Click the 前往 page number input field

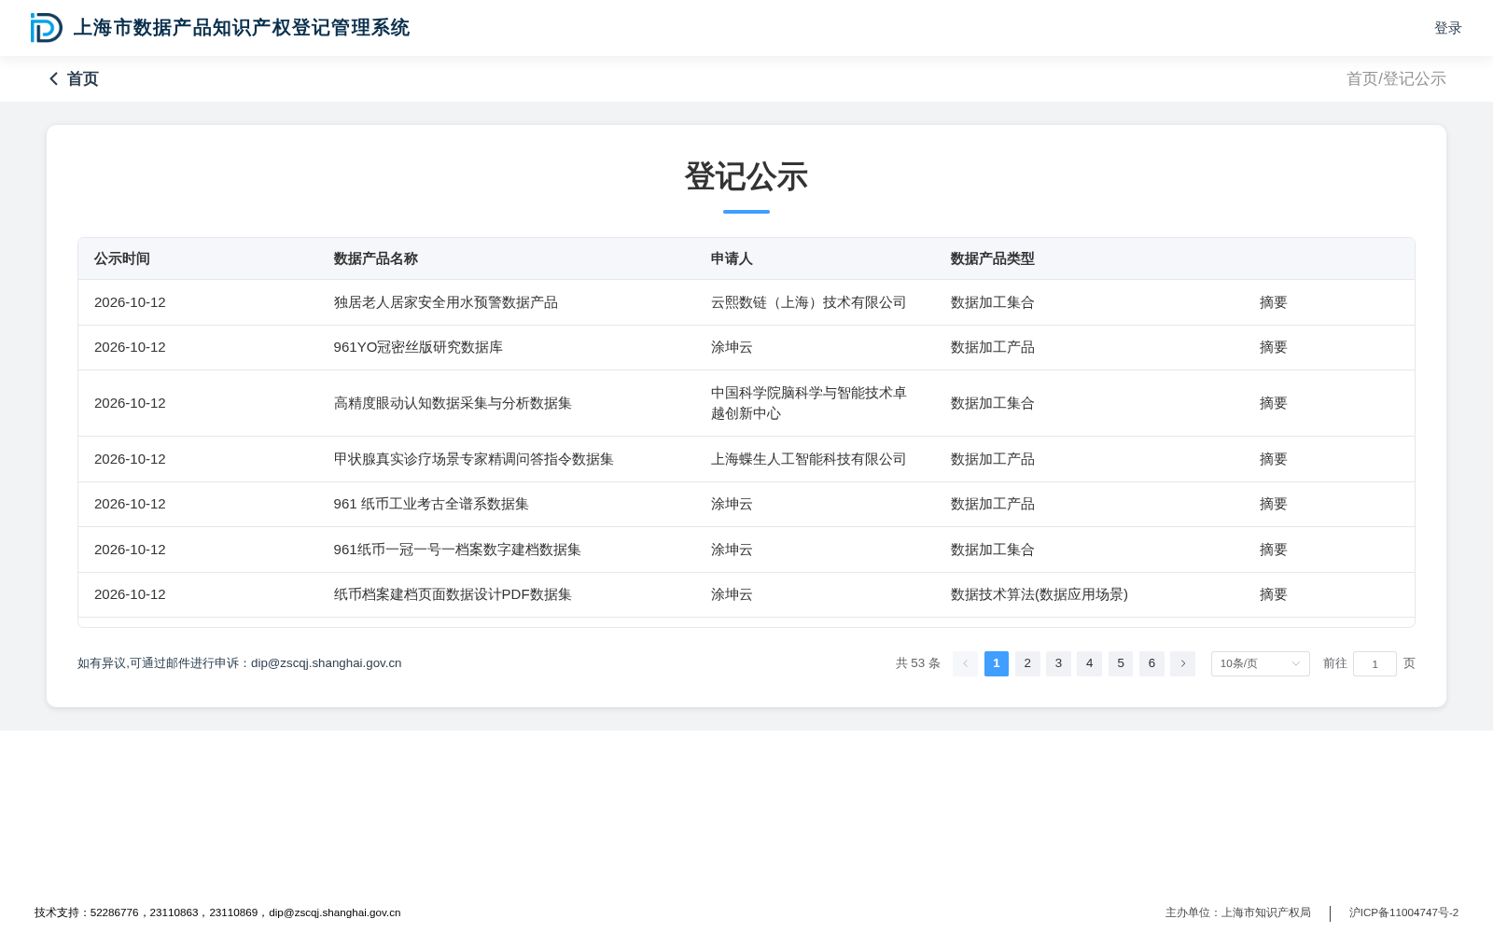tap(1374, 663)
